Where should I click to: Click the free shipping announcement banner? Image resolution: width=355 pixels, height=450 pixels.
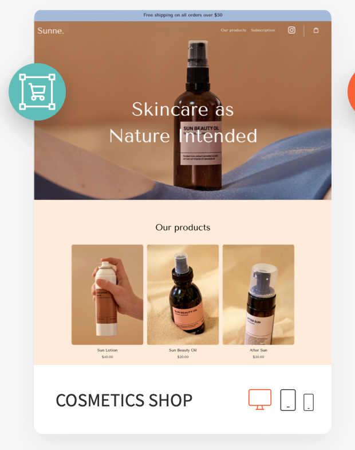(183, 15)
